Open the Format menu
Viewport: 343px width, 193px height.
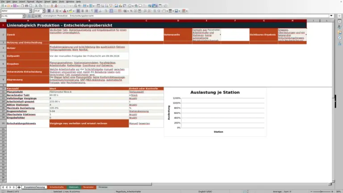(30, 1)
